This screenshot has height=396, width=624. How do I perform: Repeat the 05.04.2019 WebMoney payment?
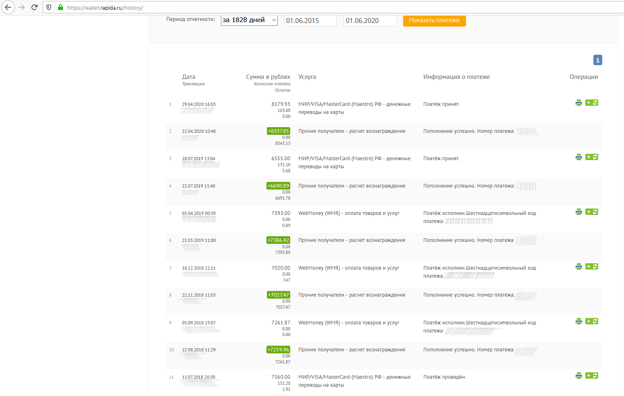pos(592,212)
